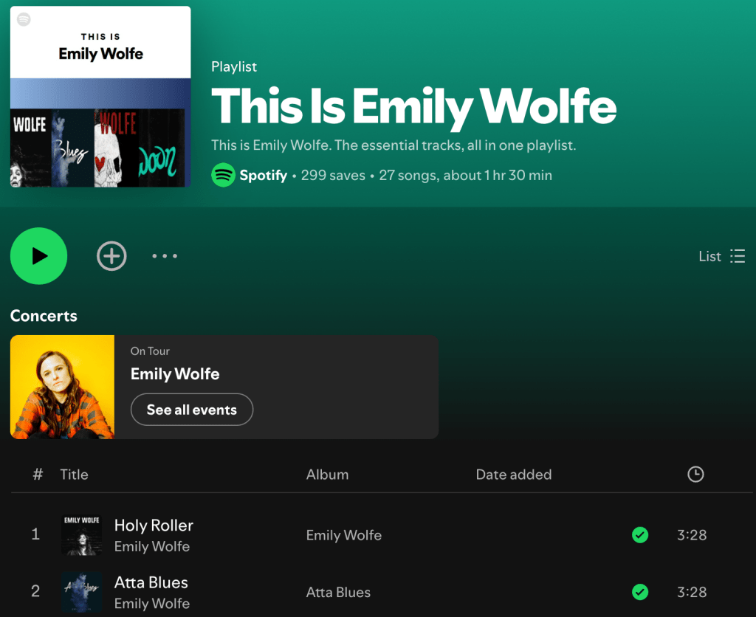This screenshot has height=617, width=756.
Task: Click the Atta Blues album thumbnail
Action: [x=82, y=592]
